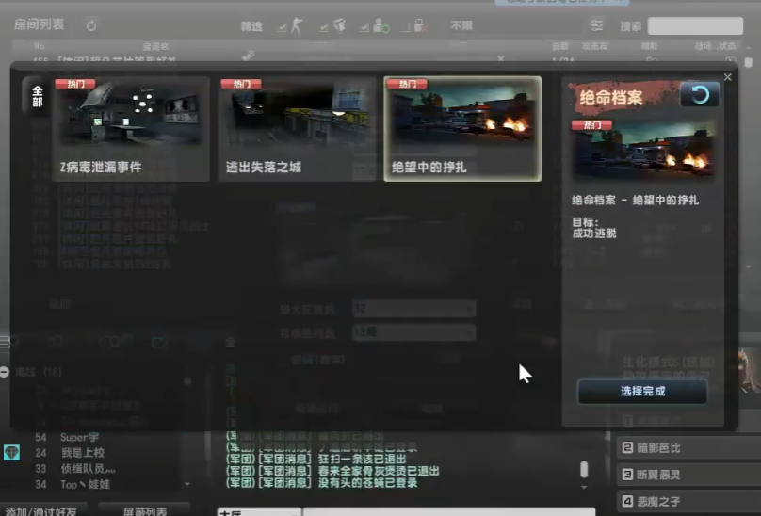Click the diamond badge icon in friends list
This screenshot has width=761, height=516.
tap(11, 452)
